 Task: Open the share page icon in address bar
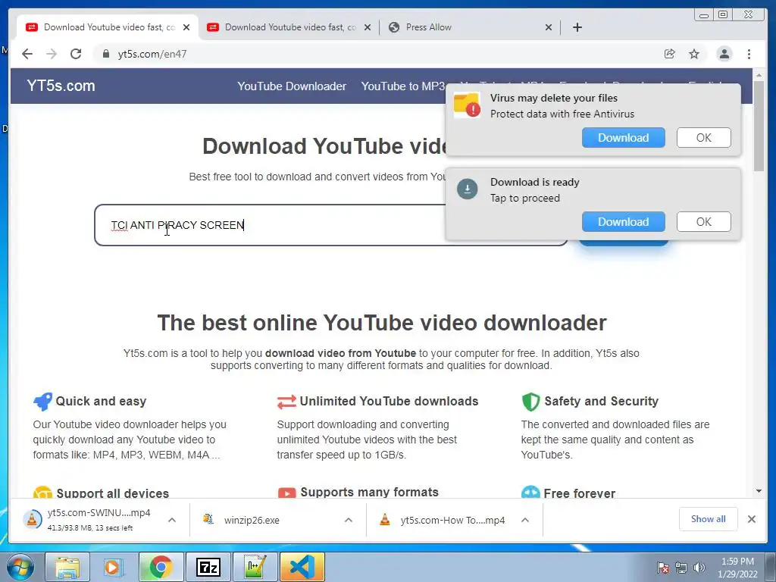(x=670, y=54)
